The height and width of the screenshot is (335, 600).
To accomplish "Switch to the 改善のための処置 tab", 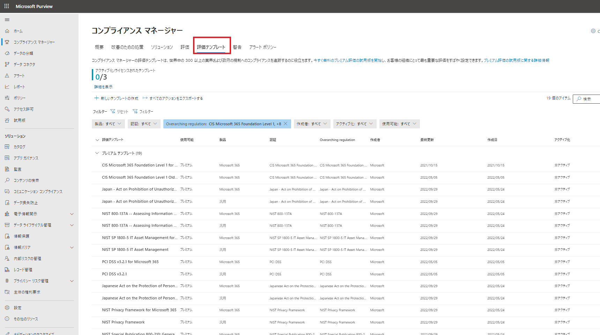I will tap(127, 47).
